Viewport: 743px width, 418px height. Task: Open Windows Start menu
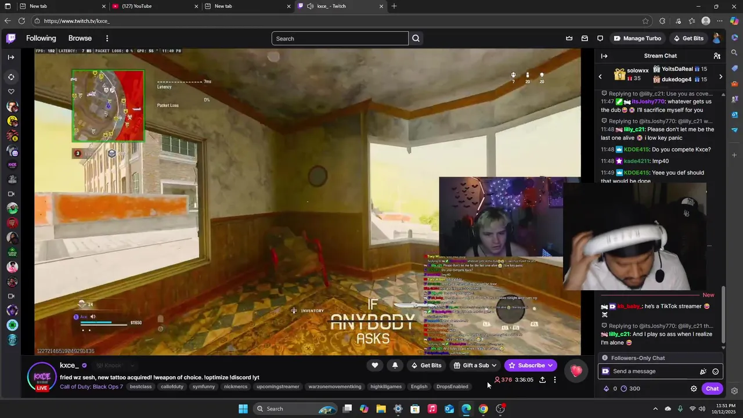click(x=243, y=409)
